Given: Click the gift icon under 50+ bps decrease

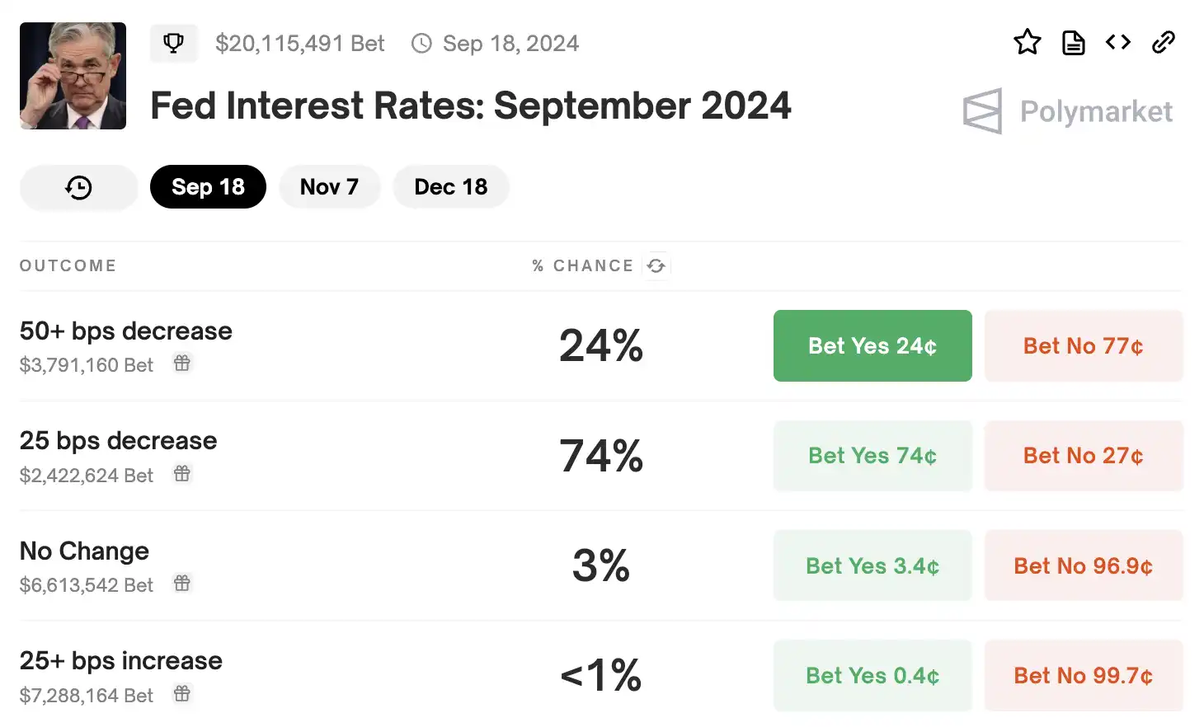Looking at the screenshot, I should tap(182, 363).
